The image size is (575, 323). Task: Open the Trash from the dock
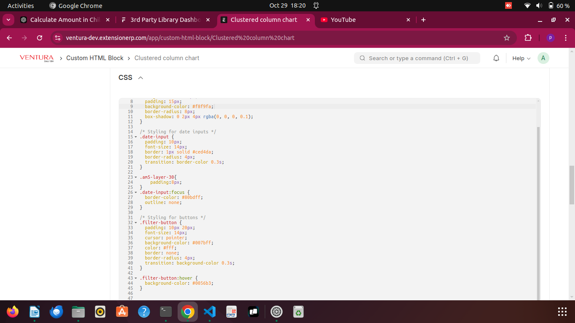tap(298, 312)
